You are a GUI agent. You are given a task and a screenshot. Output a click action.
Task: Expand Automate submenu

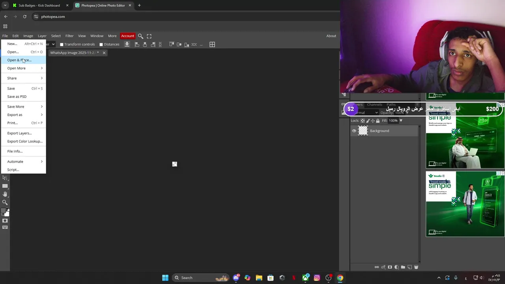[x=24, y=161]
